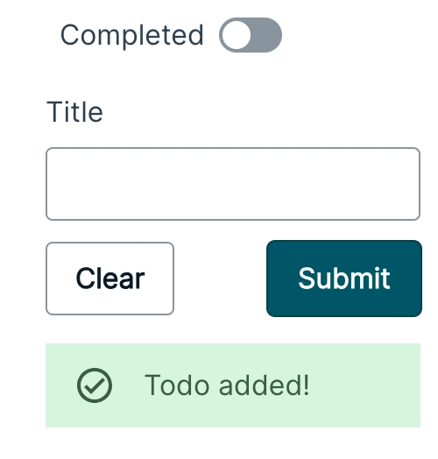438x459 pixels.
Task: Hit the white Clear button
Action: click(109, 279)
